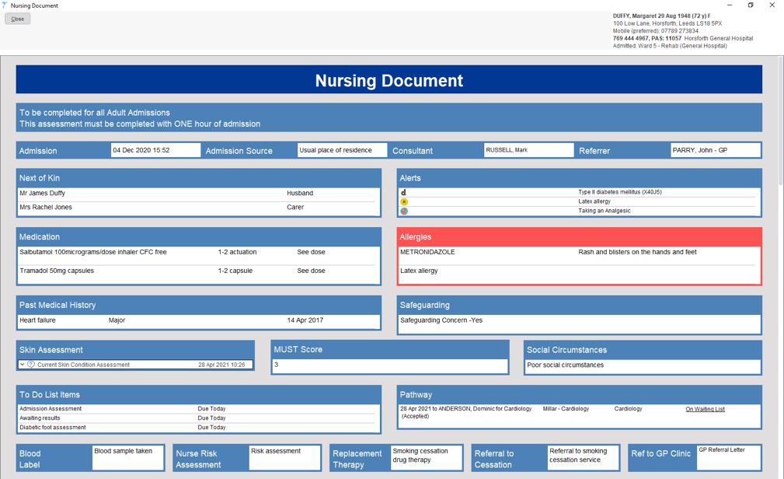Select next of kin Mr James Duffy
Screen dimensions: 784x479
43,193
